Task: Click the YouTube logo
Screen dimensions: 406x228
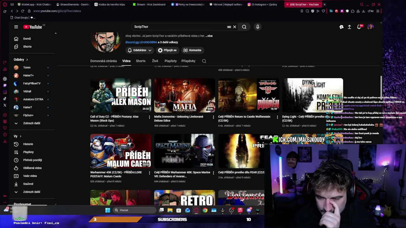Action: (33, 27)
